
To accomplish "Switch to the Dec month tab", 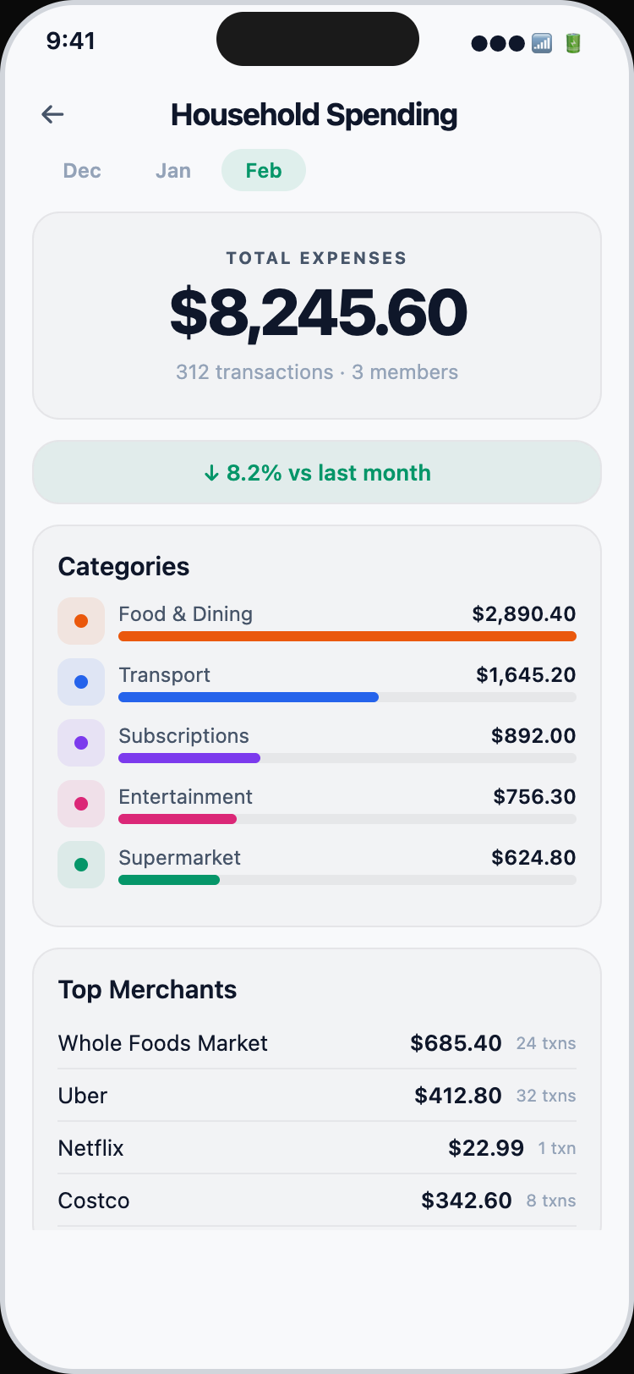I will [82, 171].
